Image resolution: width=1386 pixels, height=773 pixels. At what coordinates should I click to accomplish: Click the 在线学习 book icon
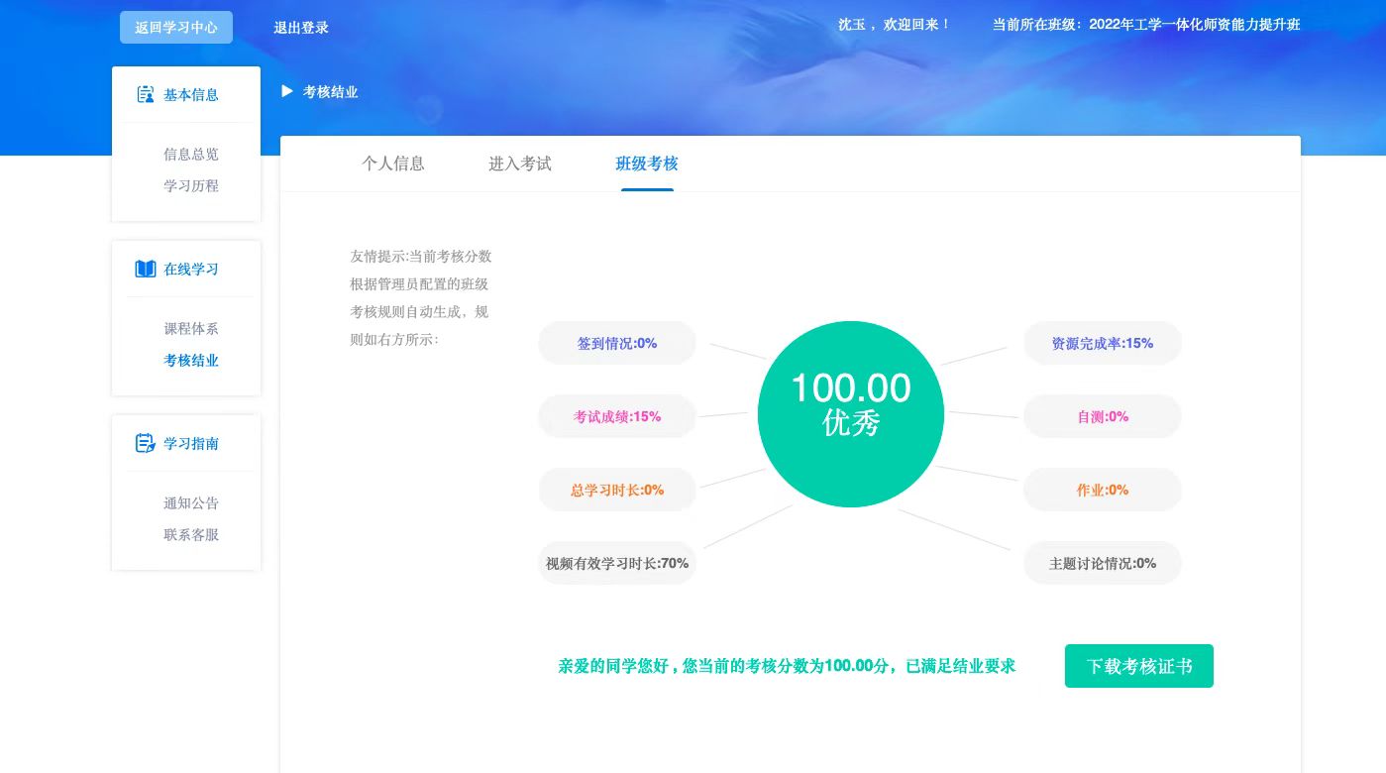146,270
